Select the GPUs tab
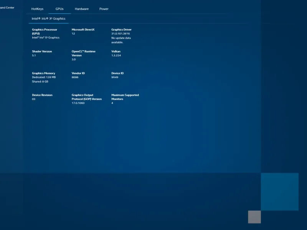Screen dimensions: 307x230 coord(59,9)
